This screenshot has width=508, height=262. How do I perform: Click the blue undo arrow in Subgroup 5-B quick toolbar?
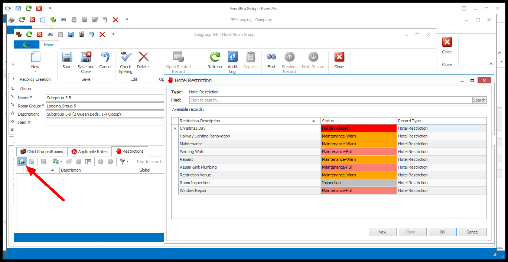point(91,34)
